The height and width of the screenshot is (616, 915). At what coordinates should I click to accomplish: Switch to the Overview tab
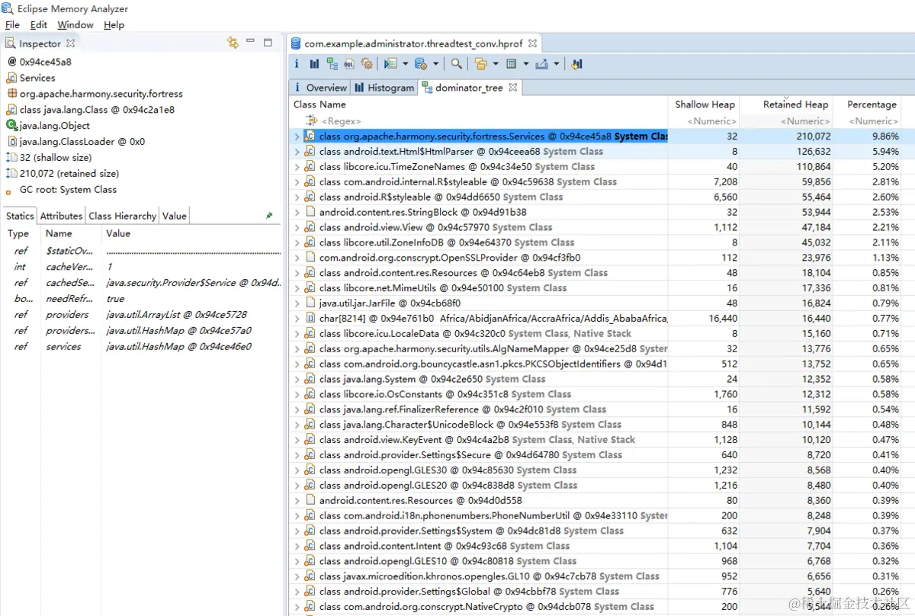coord(319,88)
